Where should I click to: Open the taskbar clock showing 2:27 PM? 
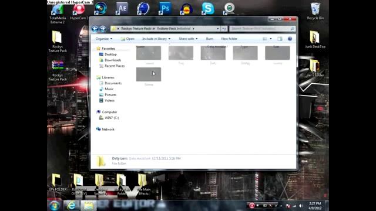click(315, 206)
